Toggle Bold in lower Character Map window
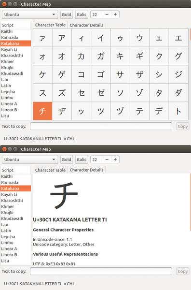191x290 pixels. coord(67,159)
